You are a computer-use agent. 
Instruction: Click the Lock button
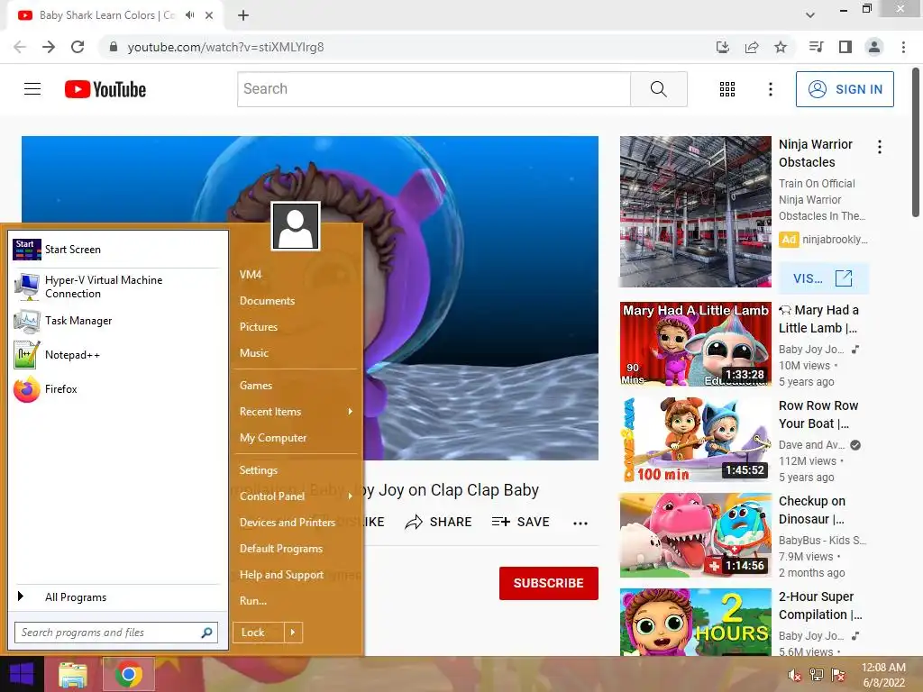click(259, 633)
